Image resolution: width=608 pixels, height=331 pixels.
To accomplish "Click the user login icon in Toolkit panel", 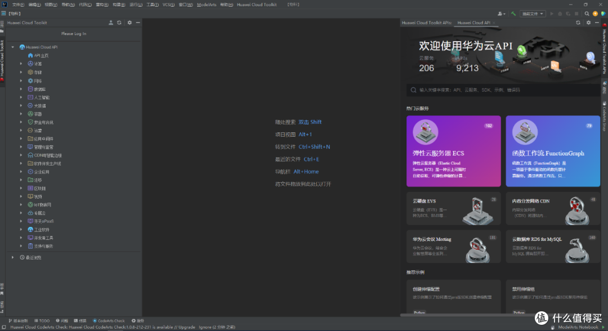I will [111, 23].
